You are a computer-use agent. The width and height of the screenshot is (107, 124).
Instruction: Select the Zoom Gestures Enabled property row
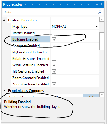tap(55, 84)
